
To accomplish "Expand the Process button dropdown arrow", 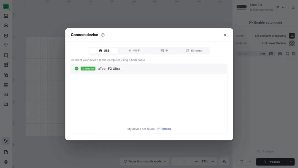I will pos(291,162).
